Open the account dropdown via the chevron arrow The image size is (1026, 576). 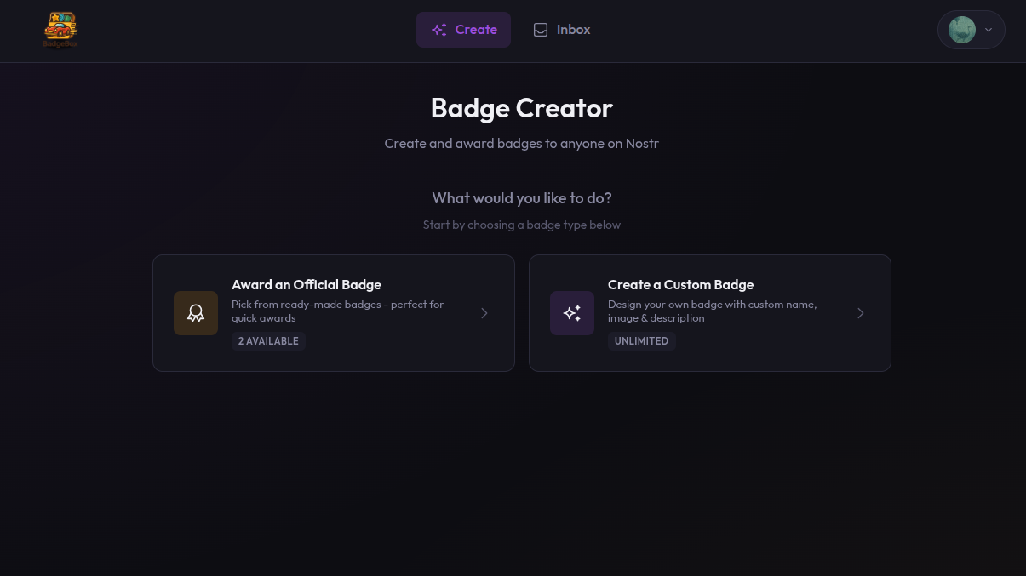pos(989,30)
